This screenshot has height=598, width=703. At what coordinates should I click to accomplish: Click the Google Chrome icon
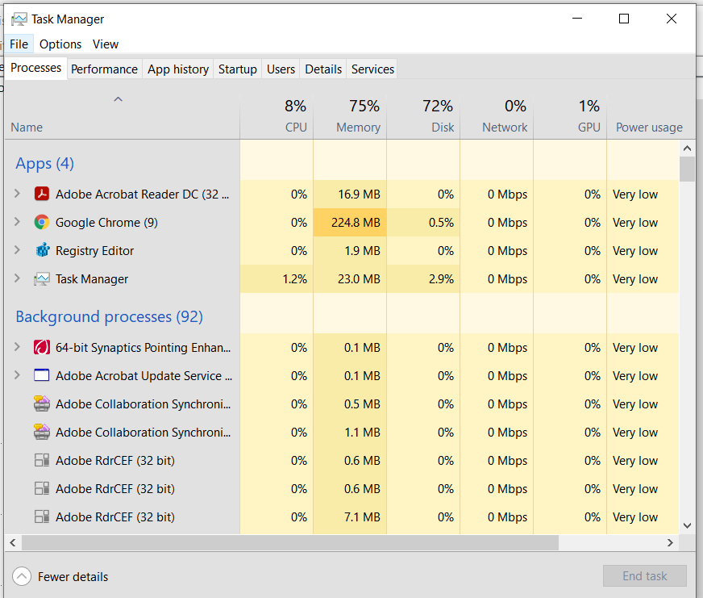tap(42, 223)
